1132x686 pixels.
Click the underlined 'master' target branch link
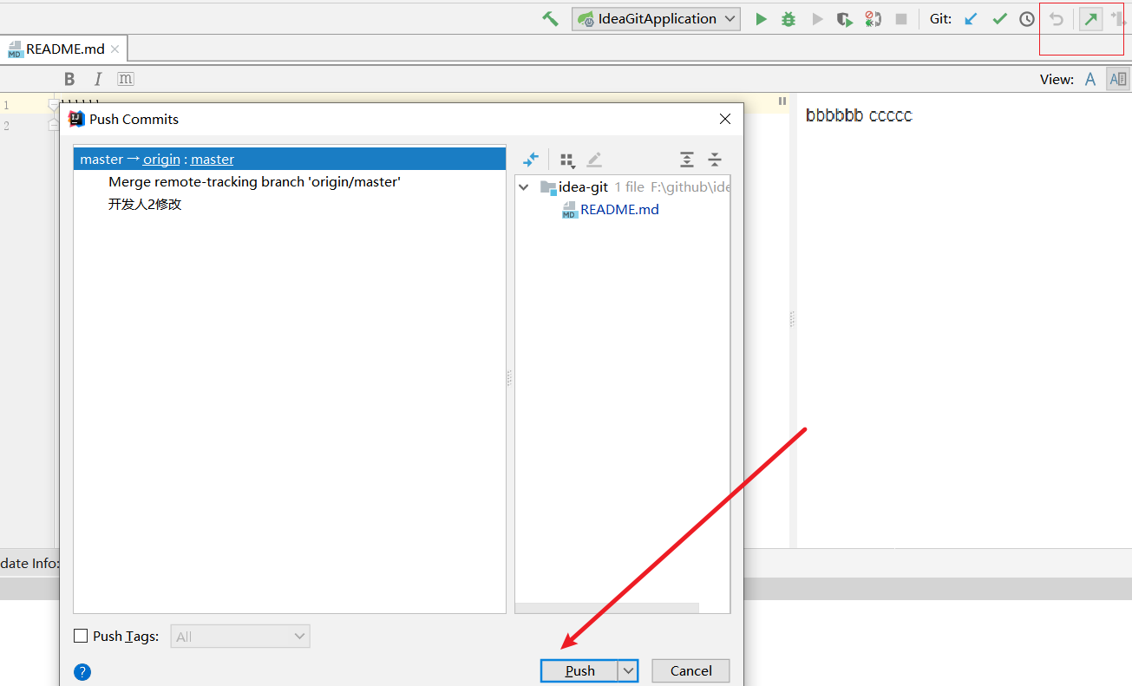tap(213, 160)
